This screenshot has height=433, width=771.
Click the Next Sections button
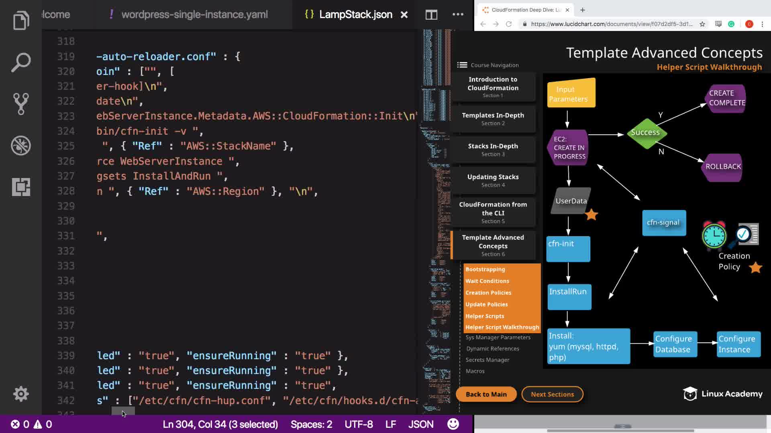pos(552,394)
